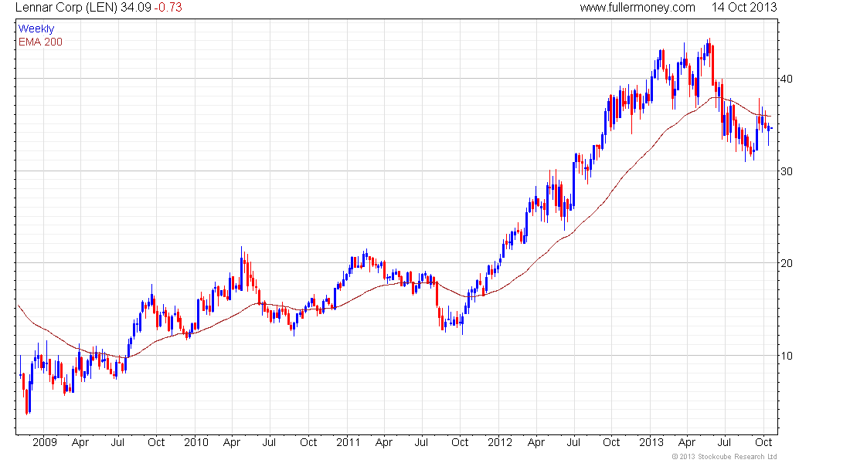Open the www.fullermoney.com link

pos(637,8)
